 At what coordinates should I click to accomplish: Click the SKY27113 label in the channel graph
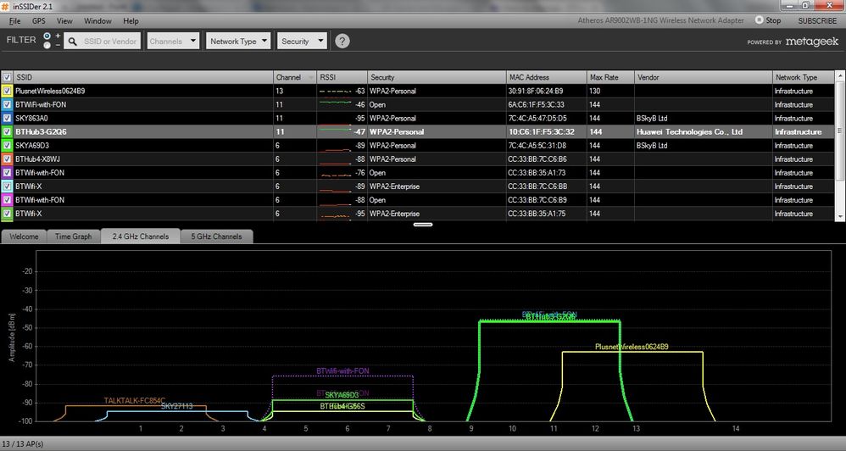[176, 406]
